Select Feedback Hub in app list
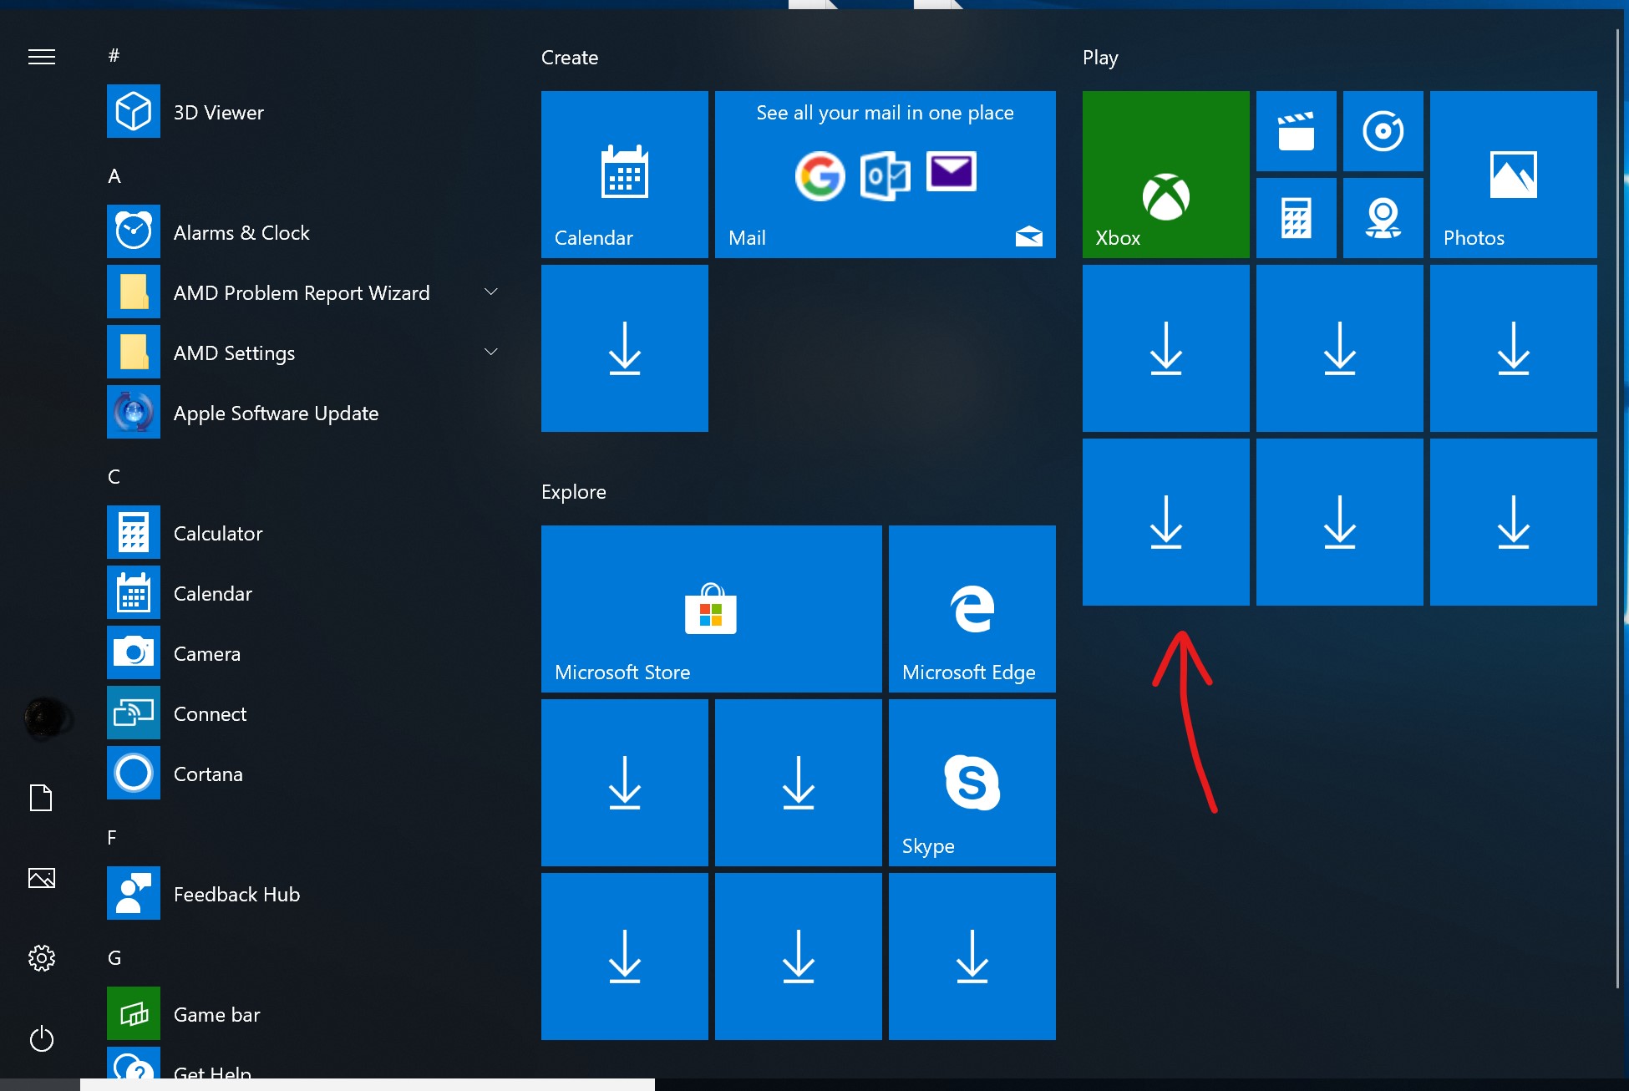1629x1091 pixels. pyautogui.click(x=236, y=894)
